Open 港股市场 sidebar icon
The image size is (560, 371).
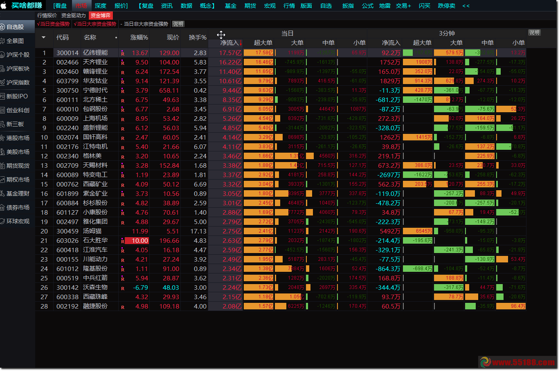(2, 138)
